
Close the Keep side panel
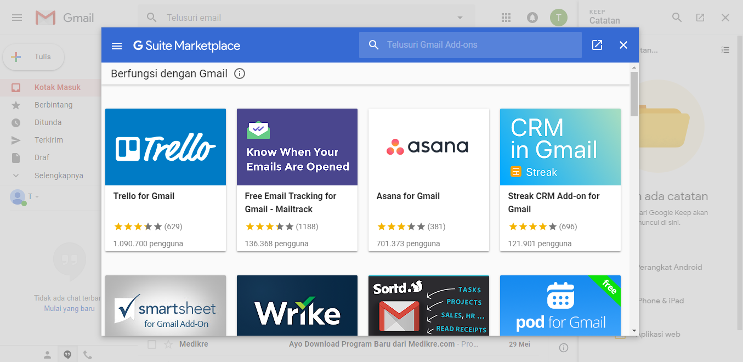coord(725,18)
